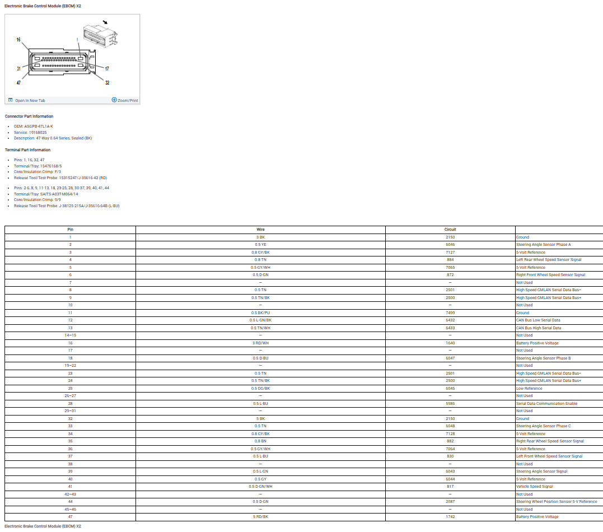Click the Terminal Part Information heading
Screen dimensions: 603x532
27,150
